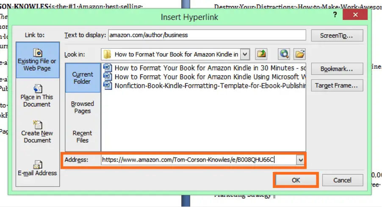Select Place in This Document option
Image resolution: width=382 pixels, height=207 pixels.
[x=37, y=96]
